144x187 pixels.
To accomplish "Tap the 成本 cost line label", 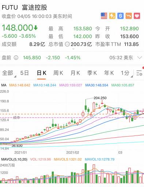I will pos(16,118).
